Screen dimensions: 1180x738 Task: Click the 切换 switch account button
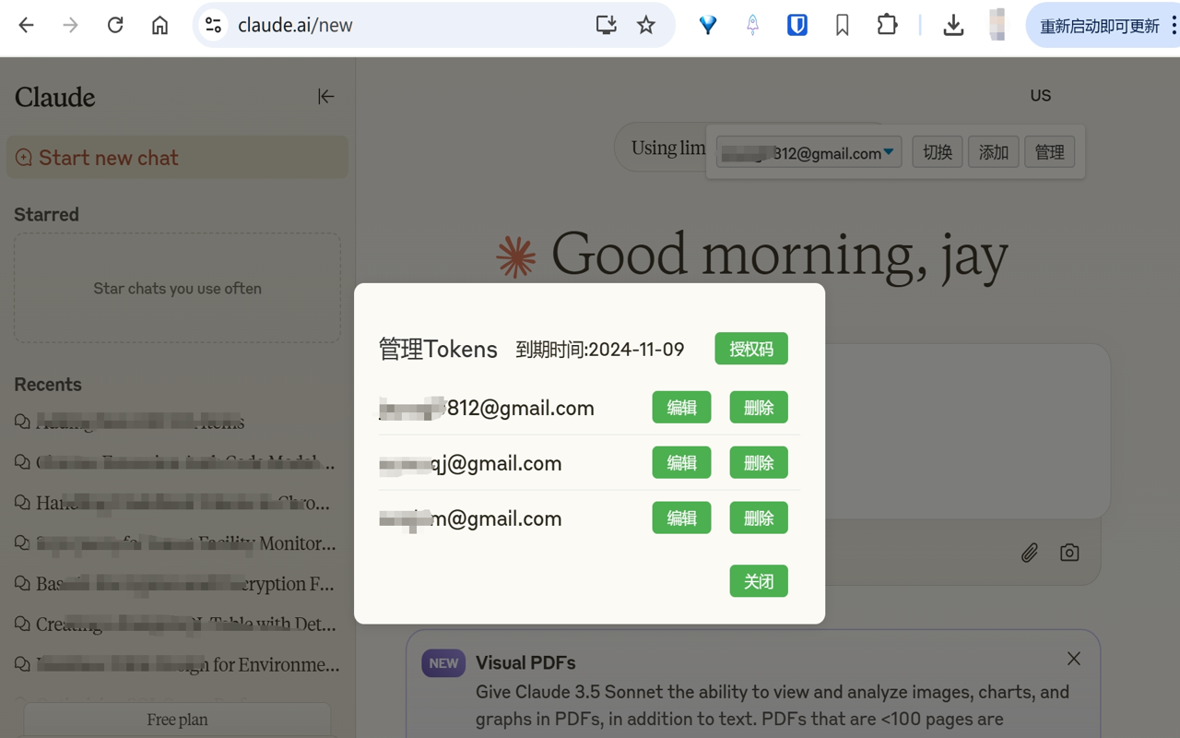tap(938, 152)
